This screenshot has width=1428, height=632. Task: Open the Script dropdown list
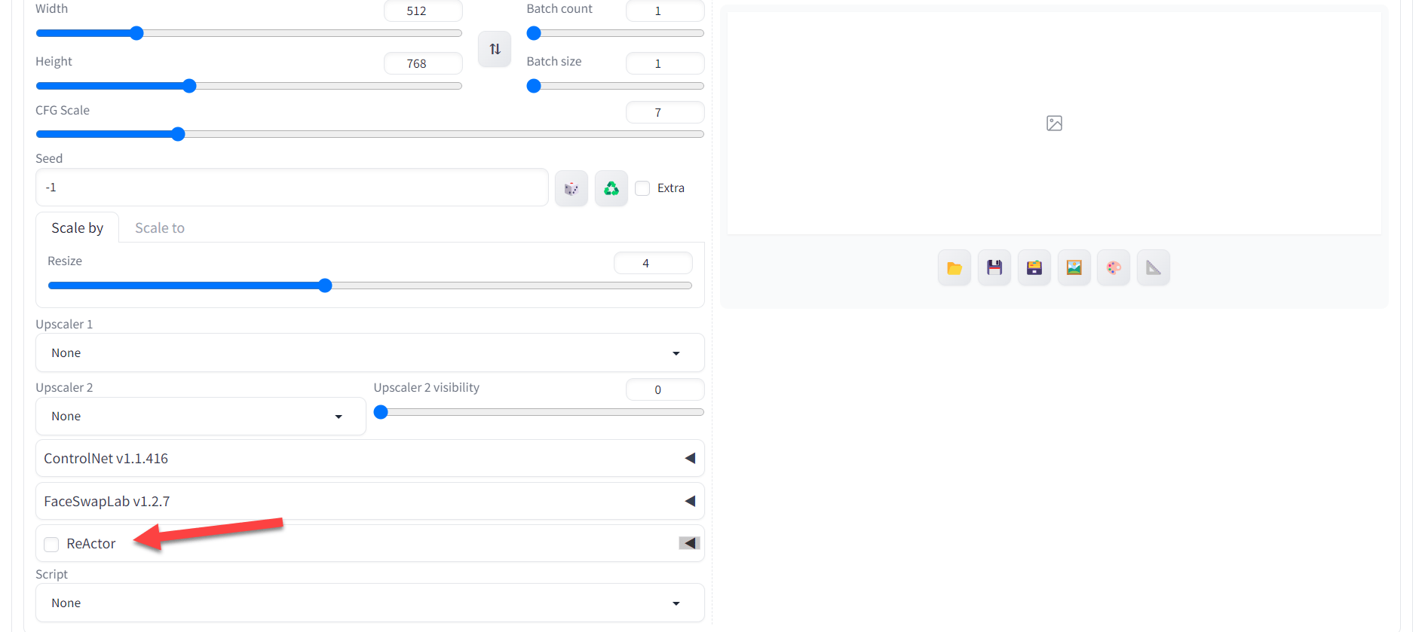369,603
